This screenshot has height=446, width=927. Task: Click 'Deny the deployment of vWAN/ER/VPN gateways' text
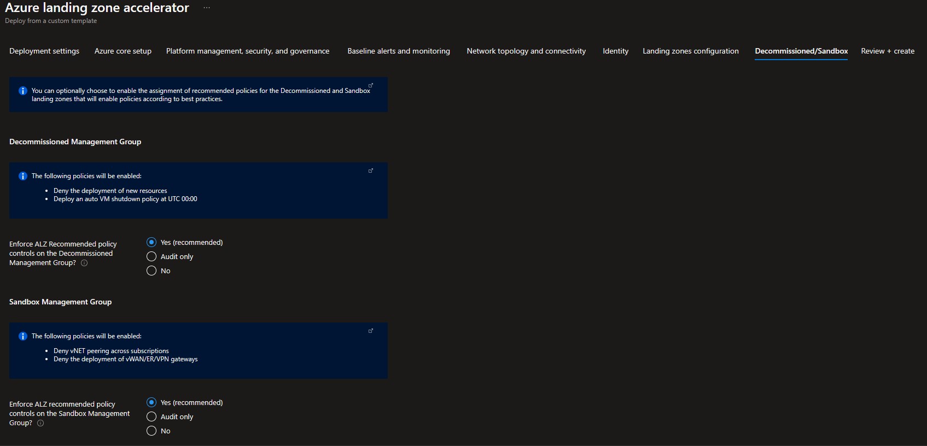[126, 359]
